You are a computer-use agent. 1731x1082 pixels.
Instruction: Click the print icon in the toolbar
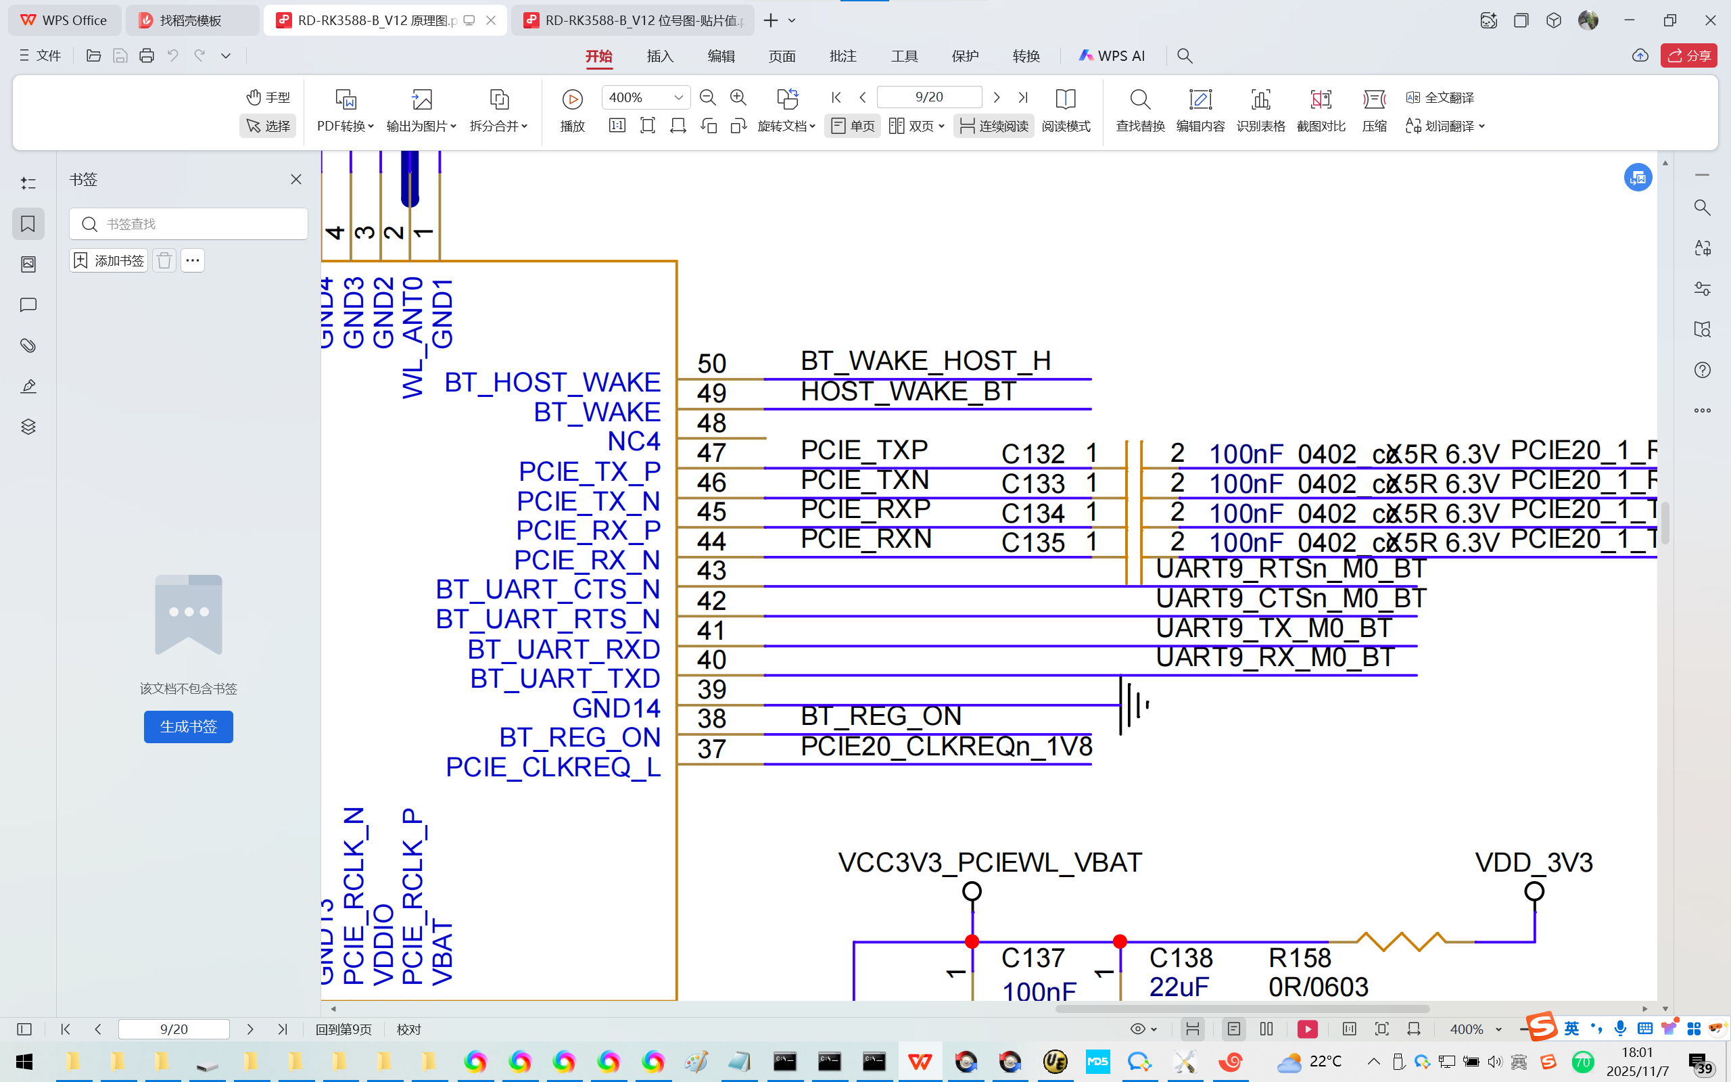[147, 56]
